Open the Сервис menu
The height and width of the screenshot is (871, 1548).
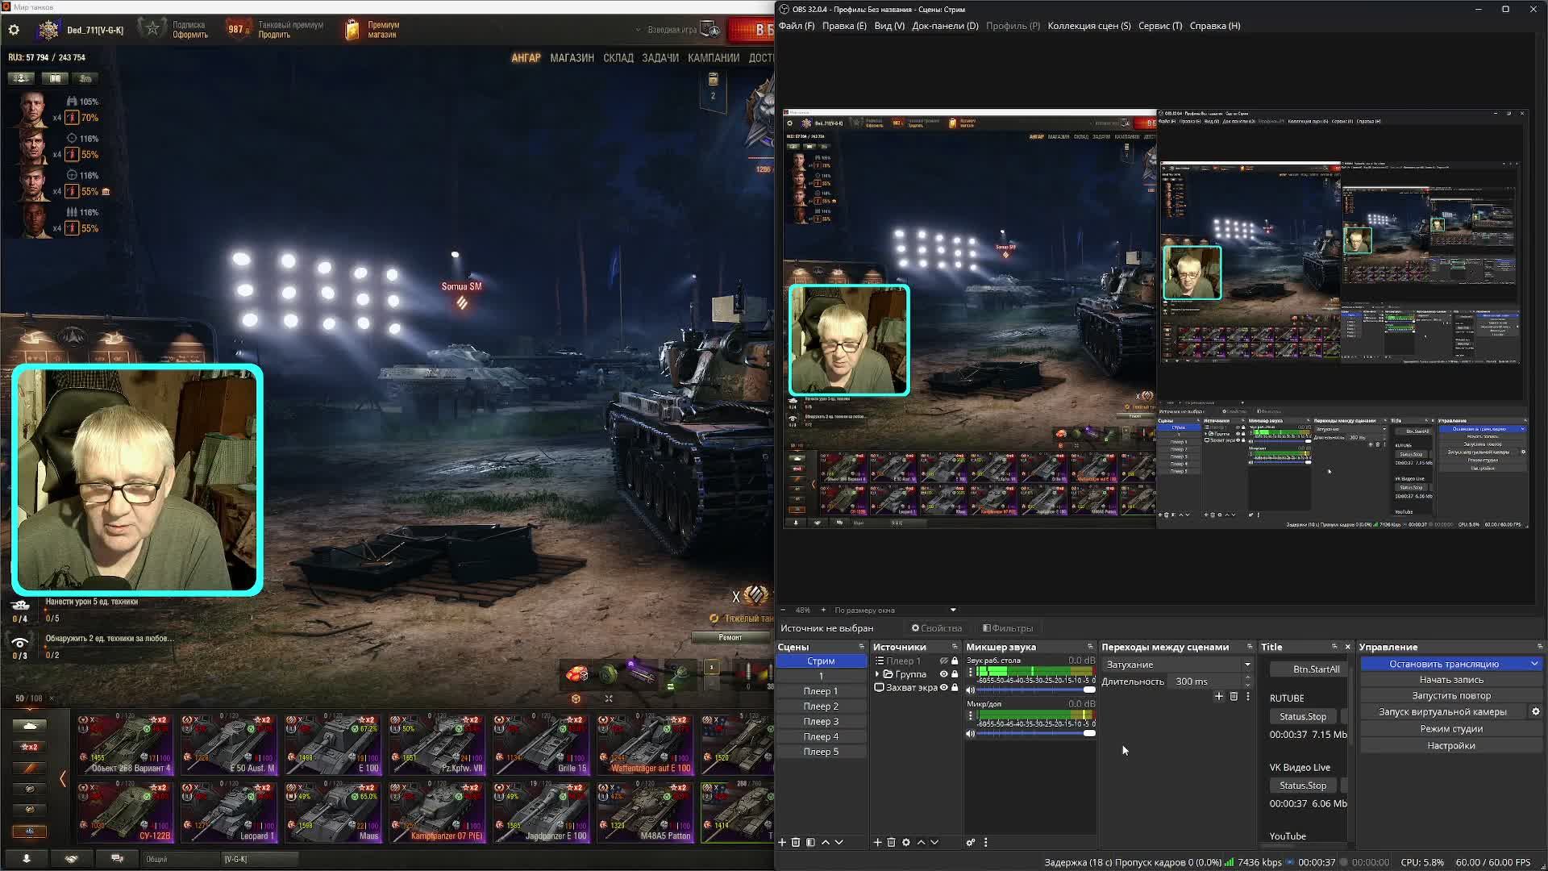1159,26
